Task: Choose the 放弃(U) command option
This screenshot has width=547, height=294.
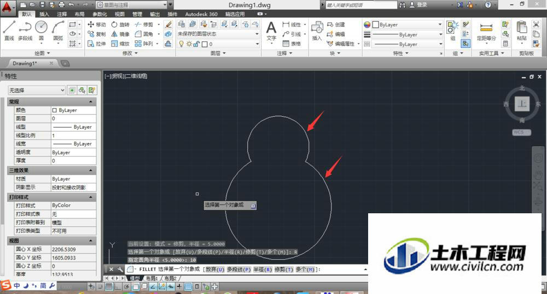Action: pos(215,269)
